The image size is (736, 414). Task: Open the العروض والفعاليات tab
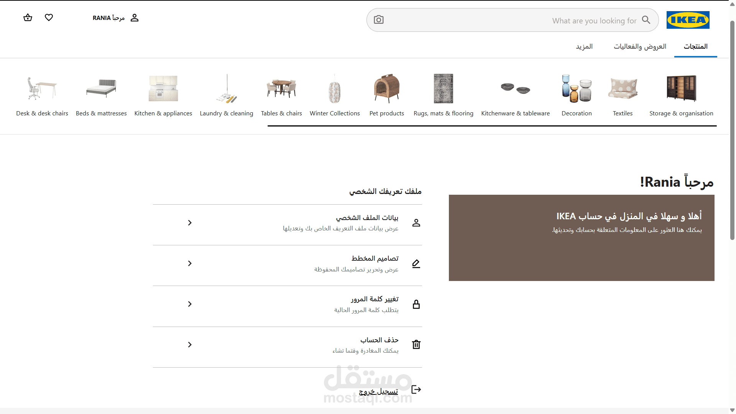(640, 46)
